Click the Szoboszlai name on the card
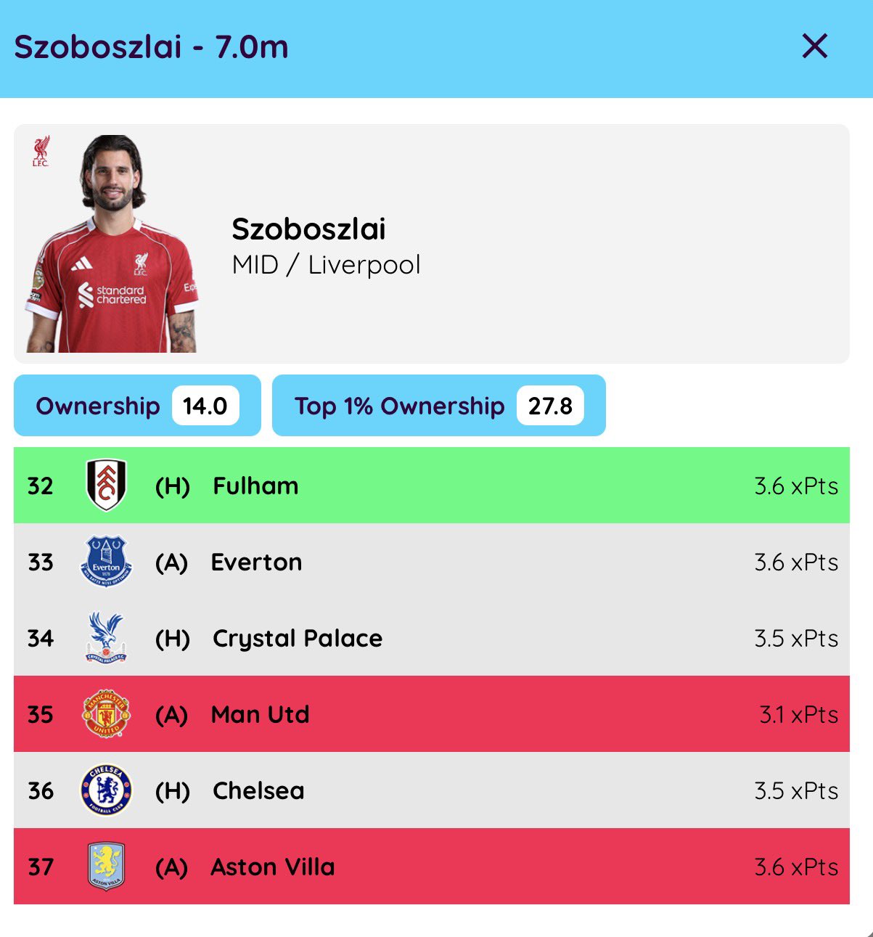873x937 pixels. click(308, 229)
